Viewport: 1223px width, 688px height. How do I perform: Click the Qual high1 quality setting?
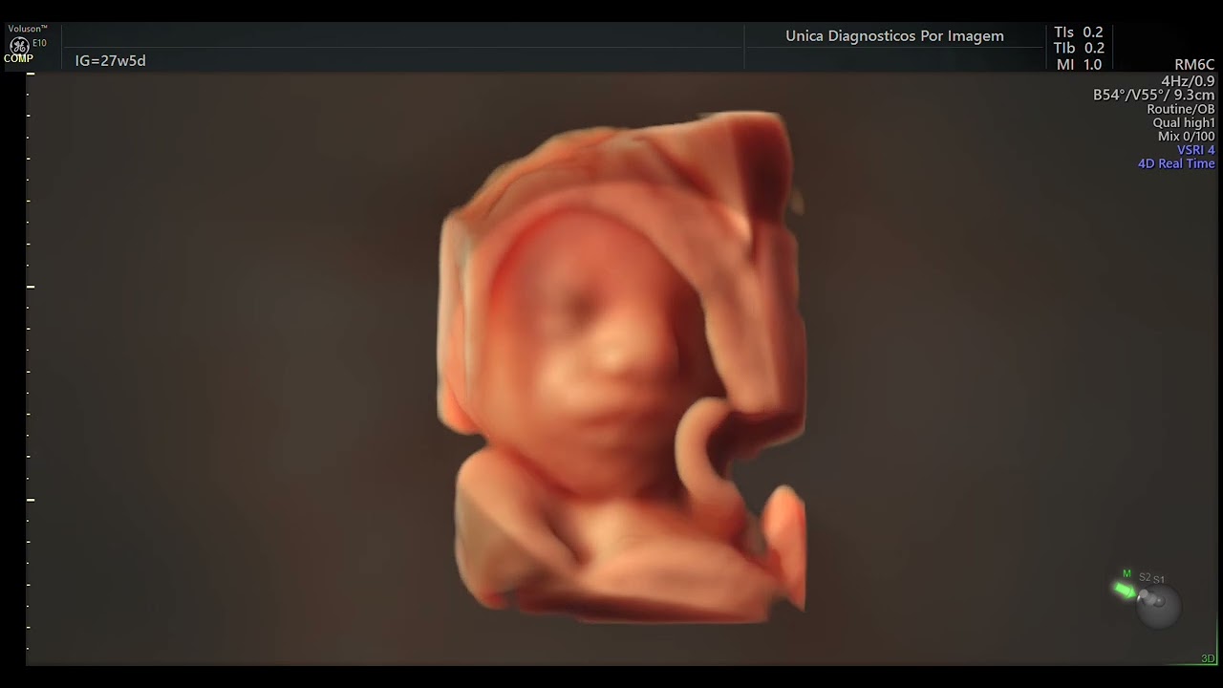coord(1184,122)
